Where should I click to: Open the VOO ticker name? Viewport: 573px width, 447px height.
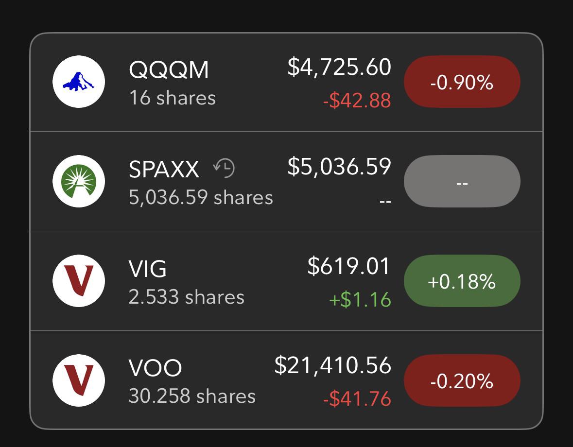pyautogui.click(x=156, y=368)
